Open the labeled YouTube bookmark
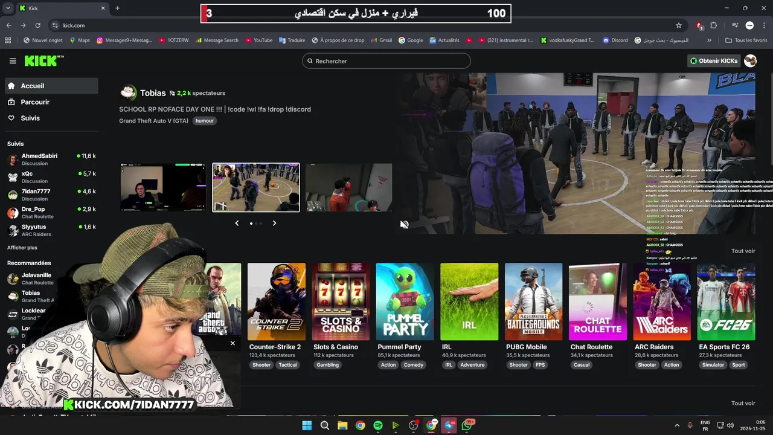Image resolution: width=773 pixels, height=435 pixels. click(x=258, y=40)
